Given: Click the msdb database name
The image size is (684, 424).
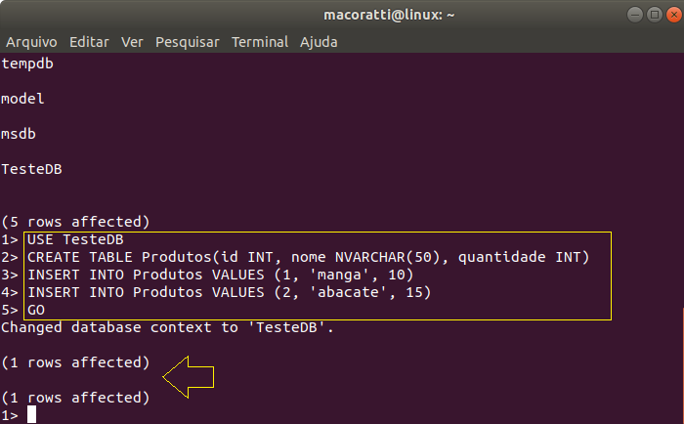Looking at the screenshot, I should click(x=19, y=134).
